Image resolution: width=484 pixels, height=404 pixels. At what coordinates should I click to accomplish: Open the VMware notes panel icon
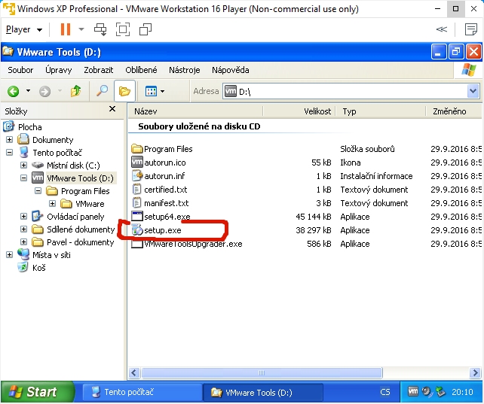click(x=470, y=29)
